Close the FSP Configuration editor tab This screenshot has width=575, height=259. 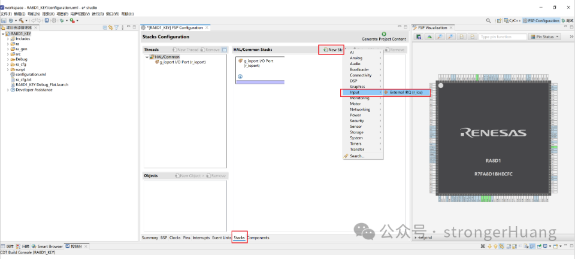207,28
